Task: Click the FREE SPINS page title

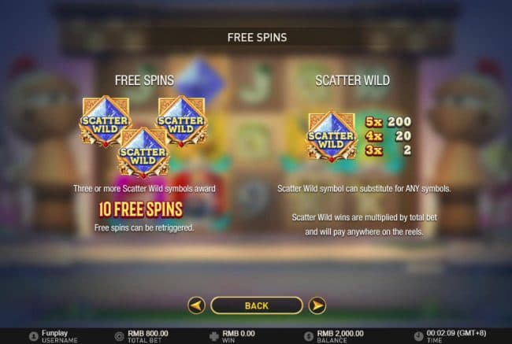Action: [257, 37]
